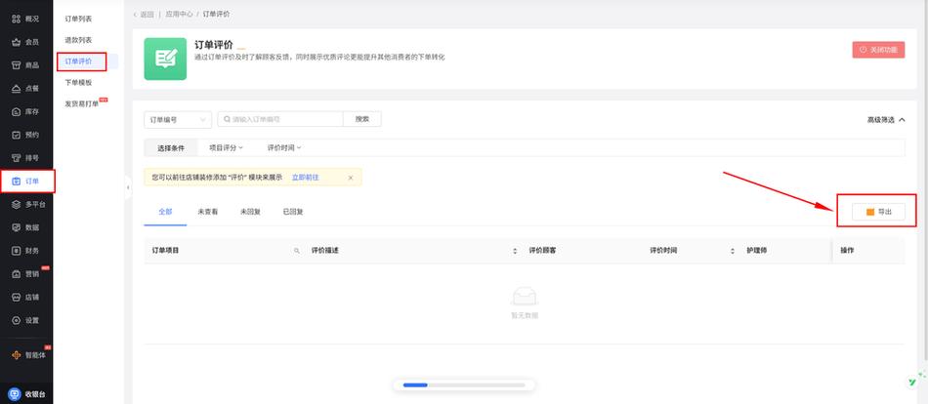
Task: Switch to the 未查看 tab
Action: pos(208,211)
